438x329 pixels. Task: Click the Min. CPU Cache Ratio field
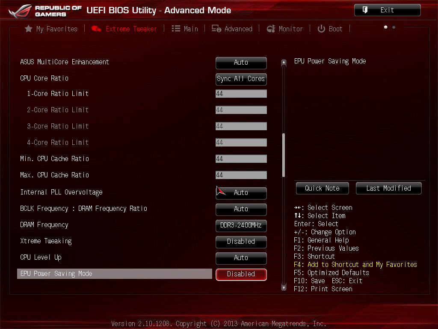(241, 159)
